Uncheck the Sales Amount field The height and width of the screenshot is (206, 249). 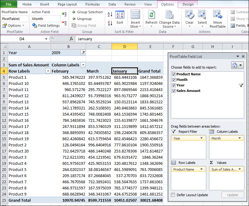(174, 90)
